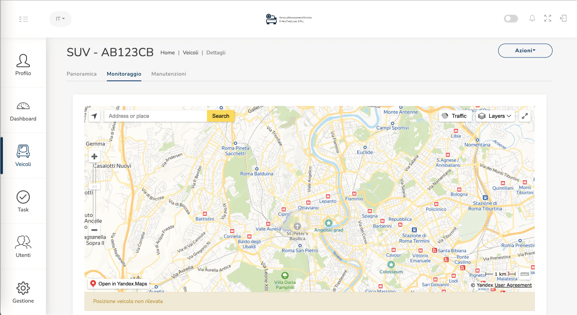Expand the Azioni dropdown button
Image resolution: width=577 pixels, height=315 pixels.
(525, 50)
